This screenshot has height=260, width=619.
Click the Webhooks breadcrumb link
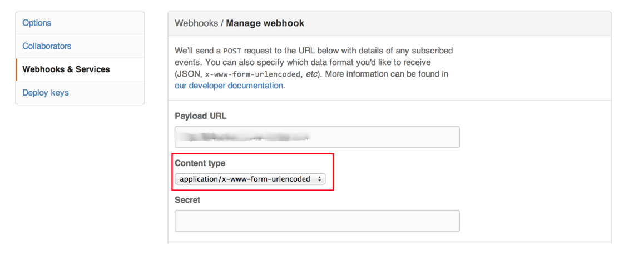196,23
